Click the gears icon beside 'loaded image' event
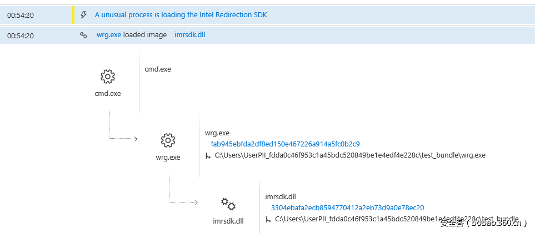Image resolution: width=535 pixels, height=233 pixels. pos(84,35)
